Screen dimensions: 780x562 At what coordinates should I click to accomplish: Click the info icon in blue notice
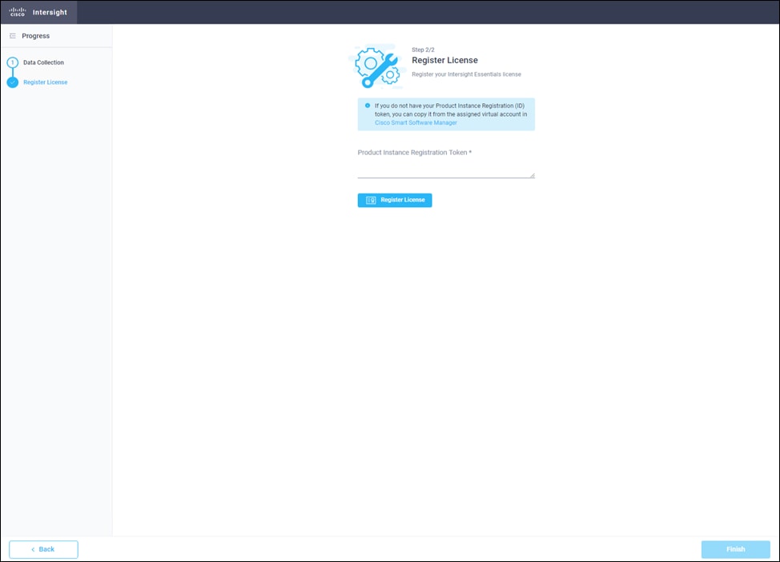click(368, 106)
